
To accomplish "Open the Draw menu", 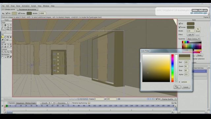I will [13, 6].
